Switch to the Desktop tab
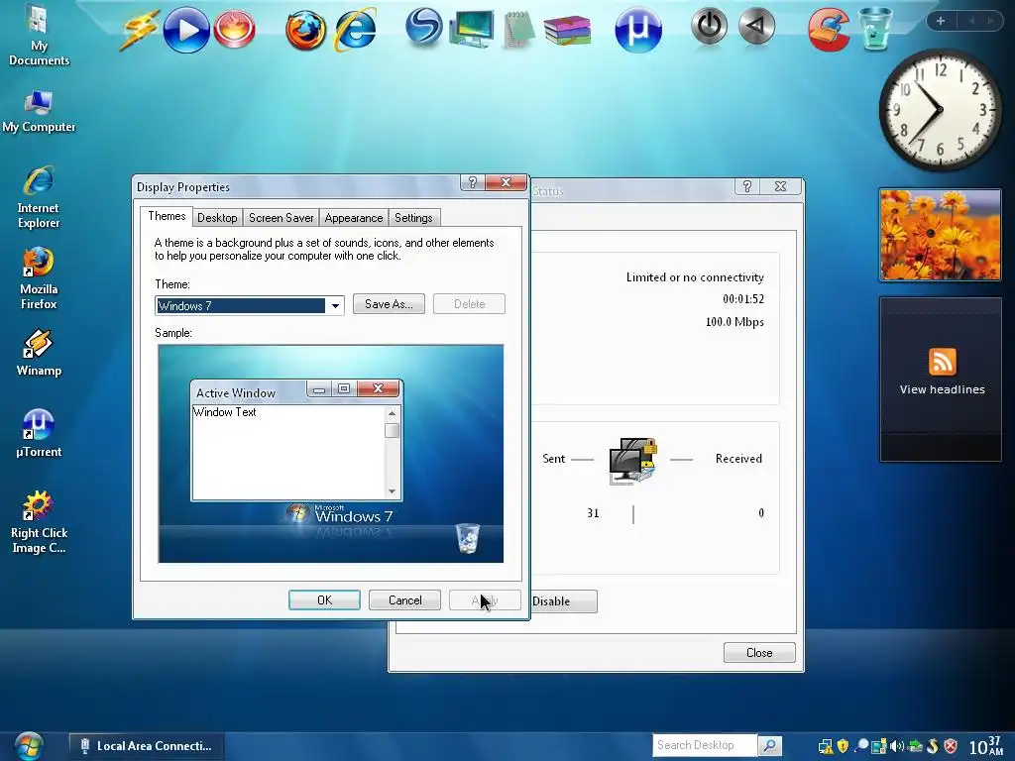This screenshot has width=1015, height=761. 217,218
